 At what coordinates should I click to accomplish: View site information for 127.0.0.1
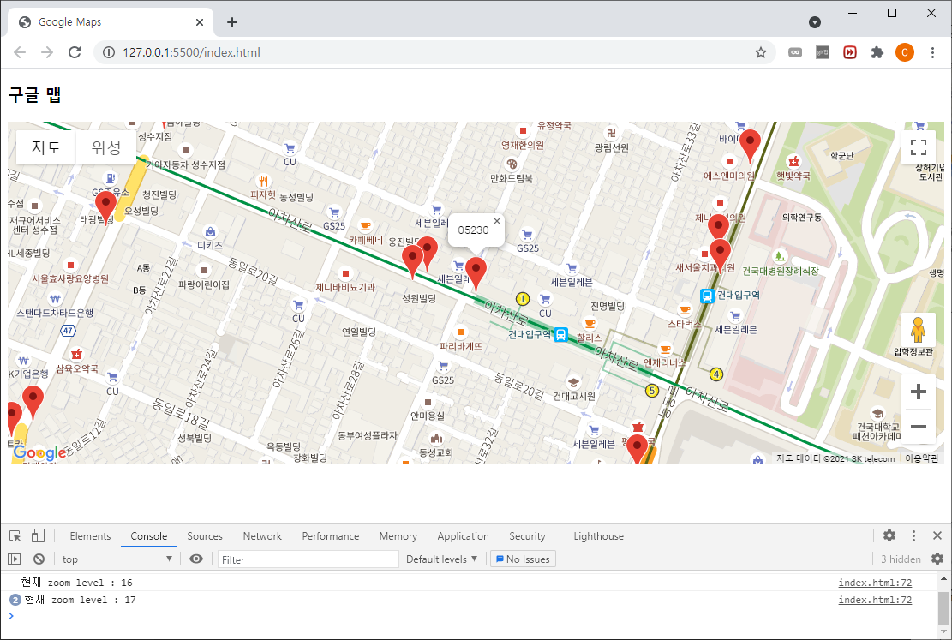tap(109, 52)
